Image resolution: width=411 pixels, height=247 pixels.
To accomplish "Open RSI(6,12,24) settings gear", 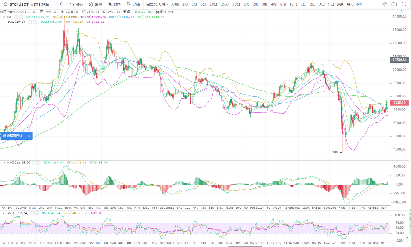I will tap(32, 213).
